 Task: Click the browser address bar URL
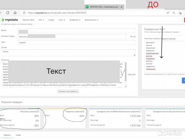point(57,13)
